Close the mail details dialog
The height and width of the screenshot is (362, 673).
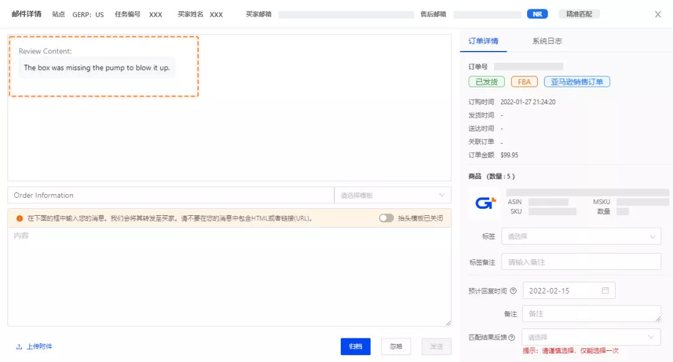tap(657, 14)
